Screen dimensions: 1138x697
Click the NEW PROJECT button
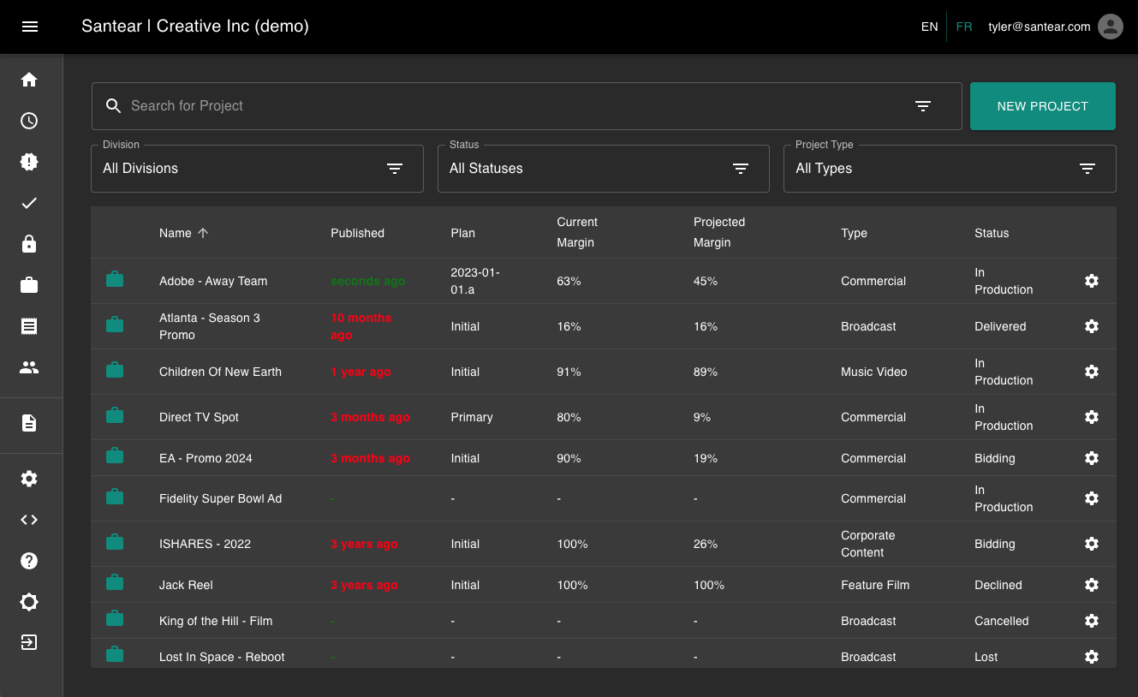point(1043,106)
